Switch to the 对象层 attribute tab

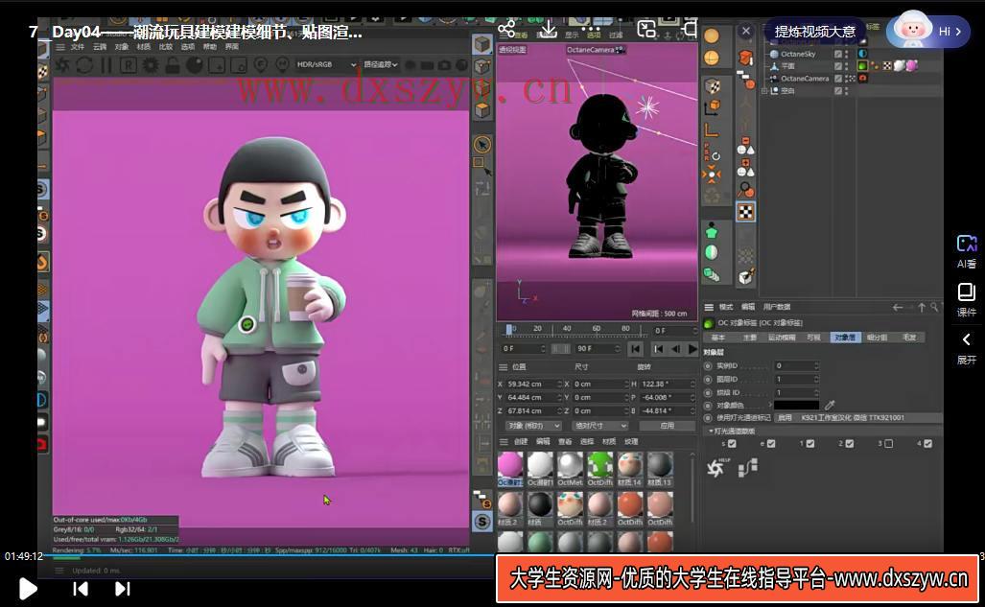[845, 338]
